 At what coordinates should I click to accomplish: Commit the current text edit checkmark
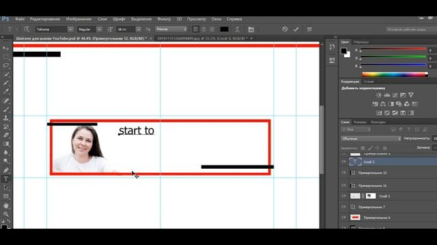(296, 29)
